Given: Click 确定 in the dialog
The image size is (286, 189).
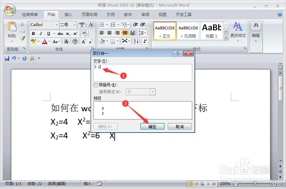Looking at the screenshot, I should (152, 126).
